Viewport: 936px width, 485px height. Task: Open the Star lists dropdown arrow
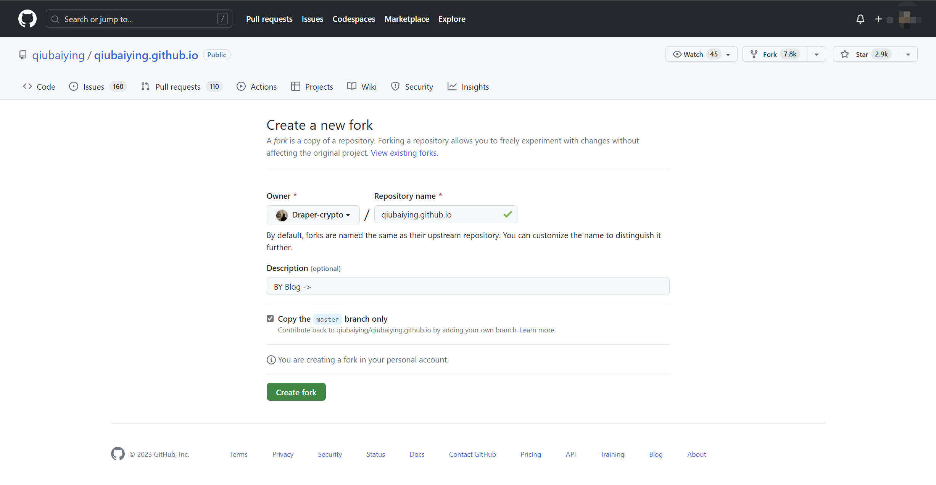pos(908,54)
